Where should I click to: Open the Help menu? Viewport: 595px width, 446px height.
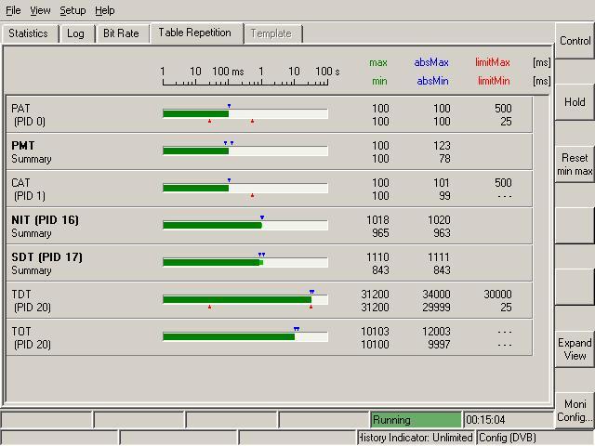point(105,10)
